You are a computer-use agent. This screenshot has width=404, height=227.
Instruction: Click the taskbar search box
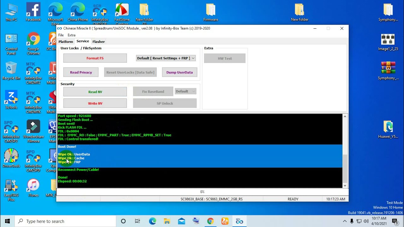click(x=66, y=221)
